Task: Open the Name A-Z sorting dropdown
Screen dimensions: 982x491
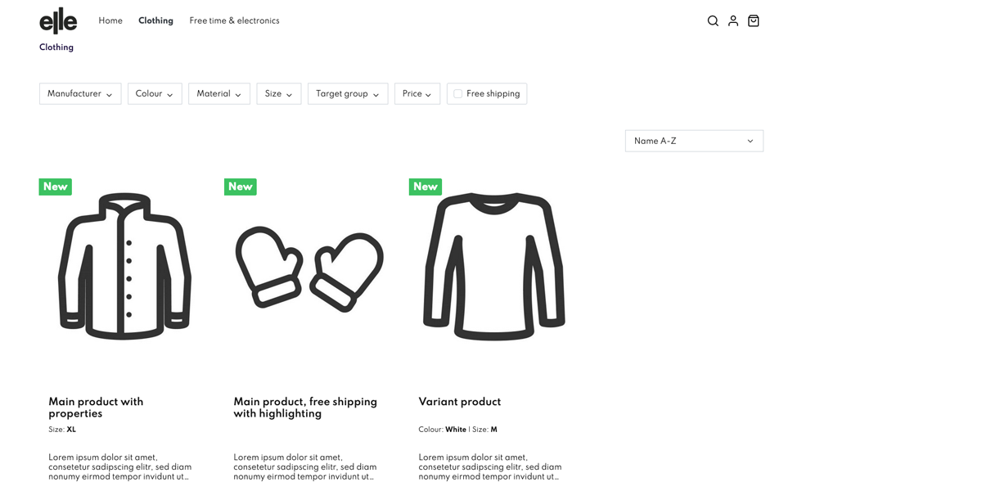Action: pos(693,141)
